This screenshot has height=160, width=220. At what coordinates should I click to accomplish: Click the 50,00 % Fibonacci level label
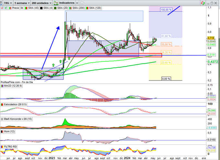pyautogui.click(x=166, y=44)
